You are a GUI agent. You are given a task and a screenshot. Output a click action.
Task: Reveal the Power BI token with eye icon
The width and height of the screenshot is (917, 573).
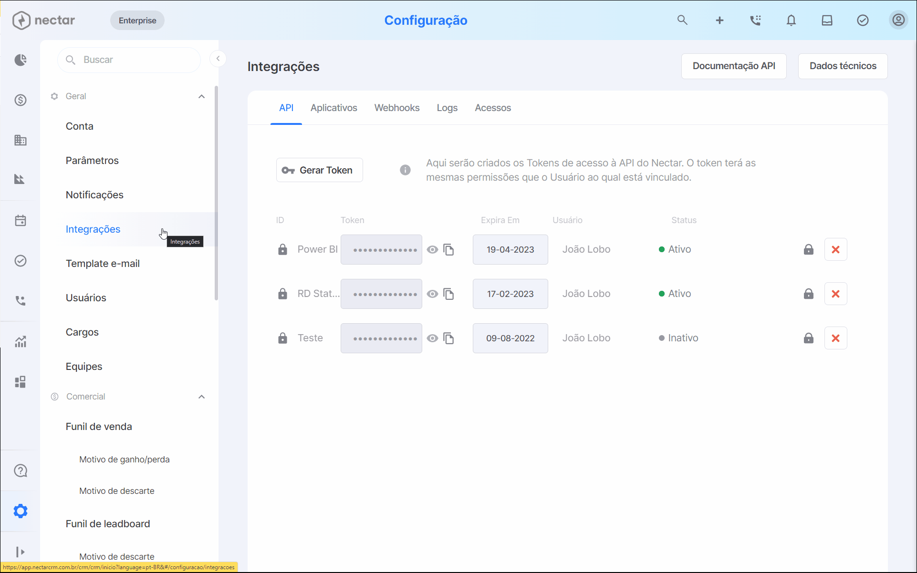tap(432, 250)
